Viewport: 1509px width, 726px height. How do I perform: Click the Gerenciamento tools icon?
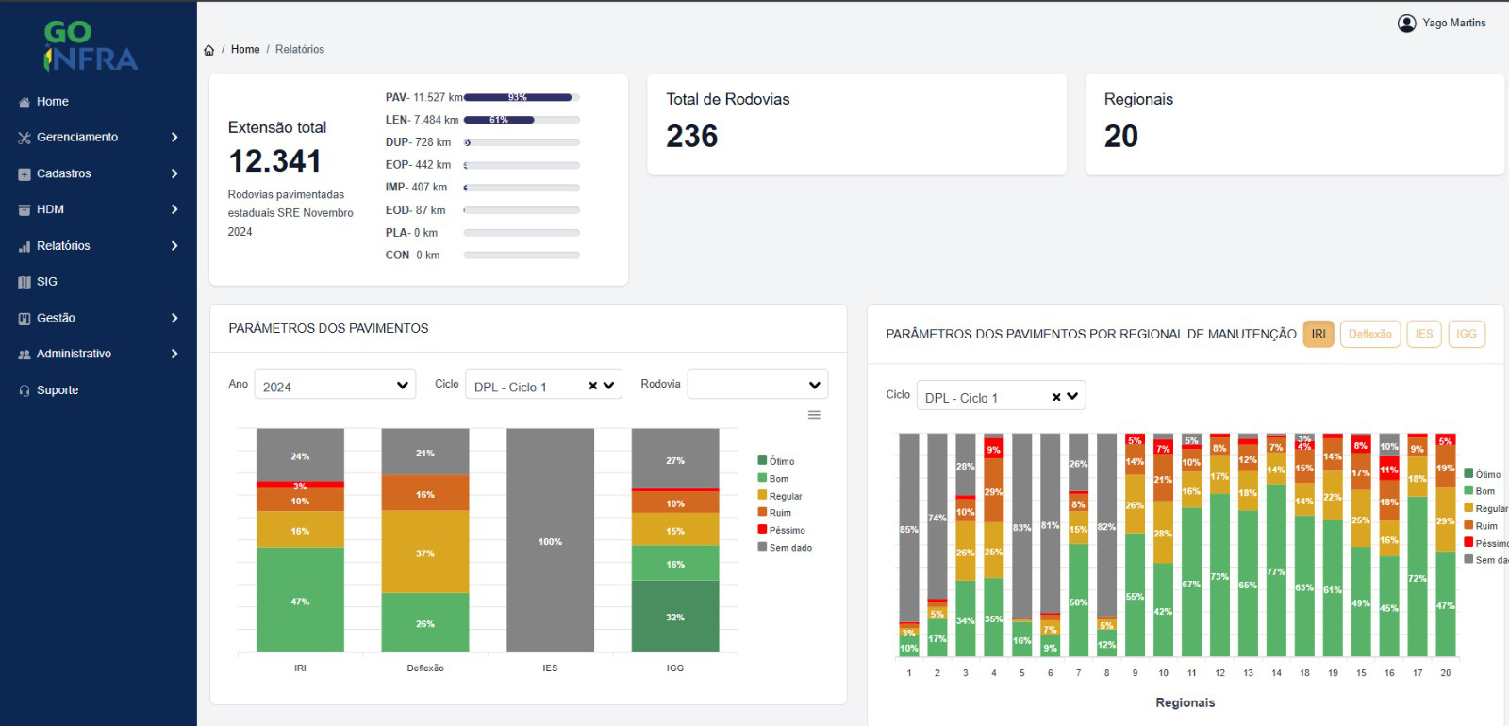(25, 138)
